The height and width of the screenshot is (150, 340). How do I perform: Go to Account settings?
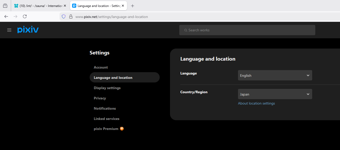(101, 67)
